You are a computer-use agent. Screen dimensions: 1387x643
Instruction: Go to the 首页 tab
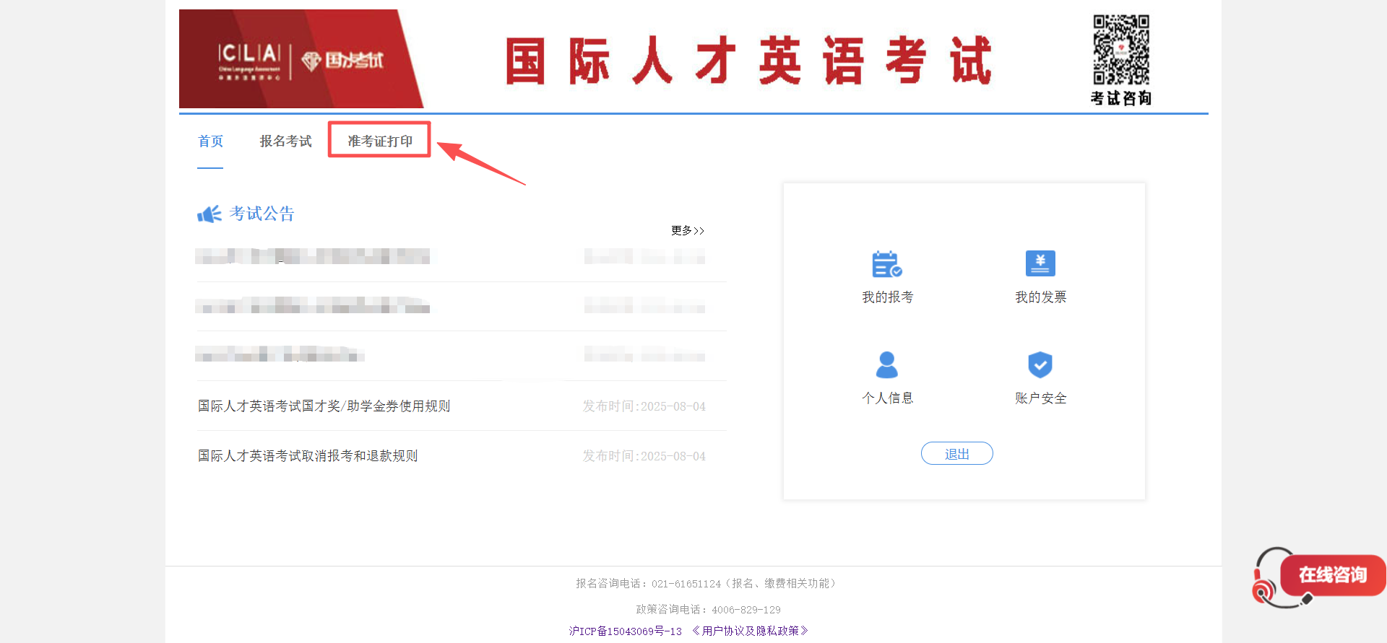[x=210, y=141]
